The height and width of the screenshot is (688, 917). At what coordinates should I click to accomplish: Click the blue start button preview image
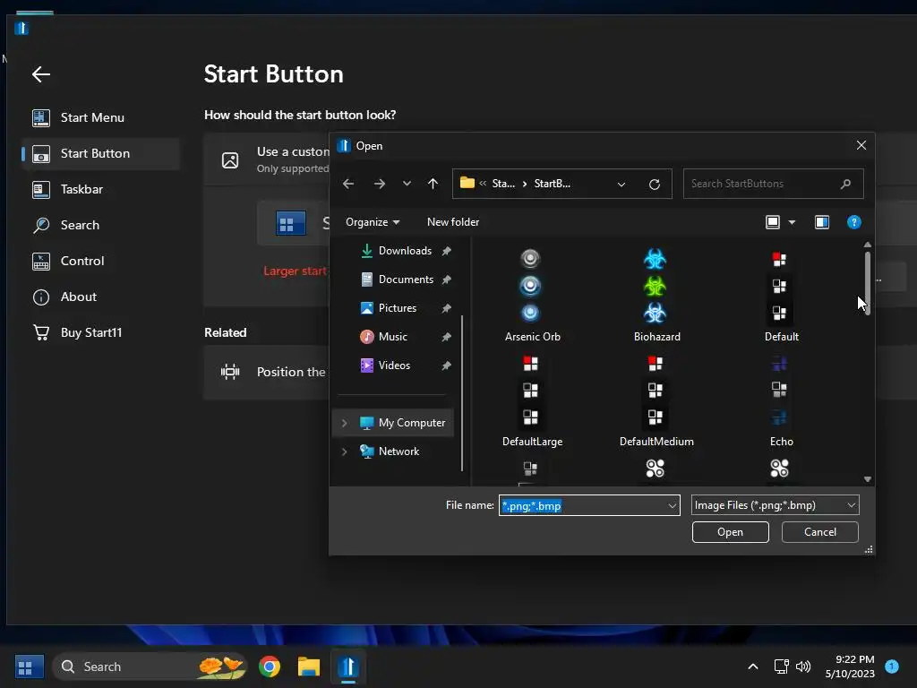click(291, 223)
